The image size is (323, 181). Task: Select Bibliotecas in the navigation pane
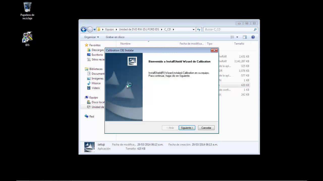[x=96, y=69]
